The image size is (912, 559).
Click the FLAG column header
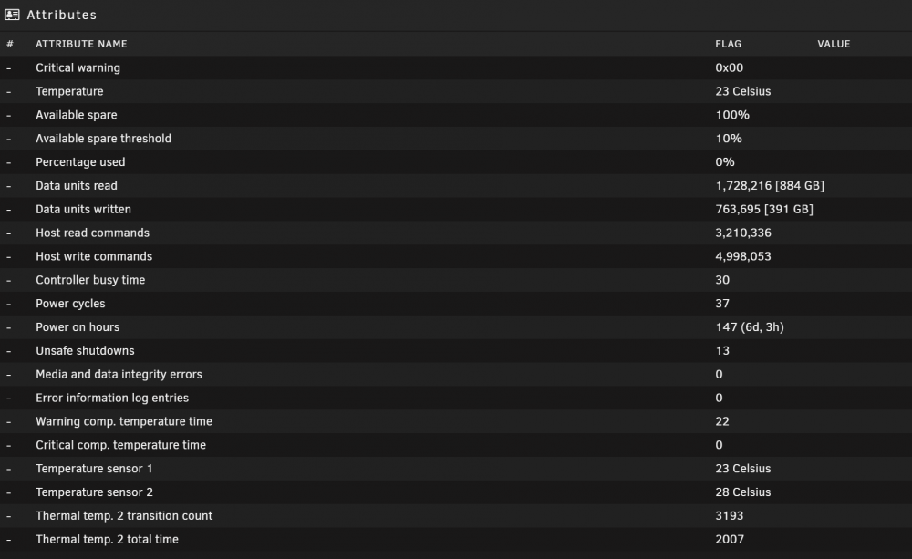click(x=728, y=44)
